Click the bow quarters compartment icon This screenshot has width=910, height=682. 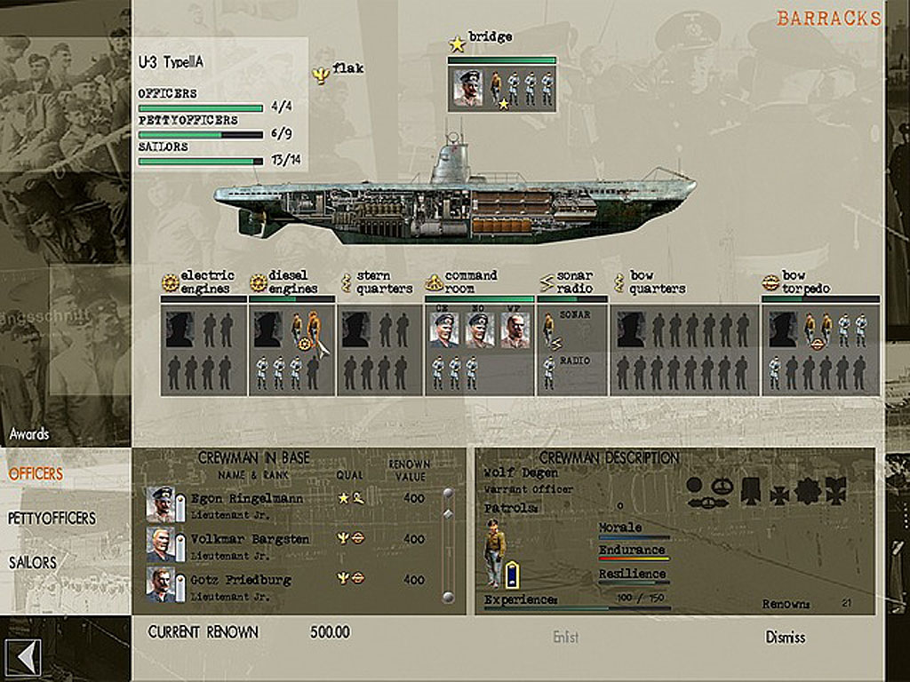coord(620,282)
